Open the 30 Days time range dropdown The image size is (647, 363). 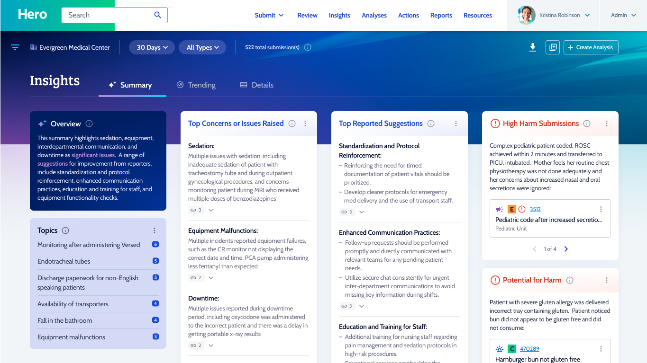[152, 47]
